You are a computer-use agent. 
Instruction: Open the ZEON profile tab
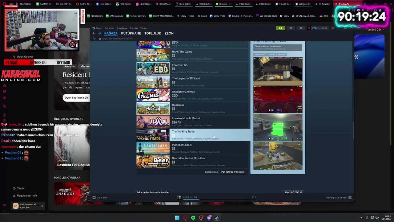click(x=169, y=33)
